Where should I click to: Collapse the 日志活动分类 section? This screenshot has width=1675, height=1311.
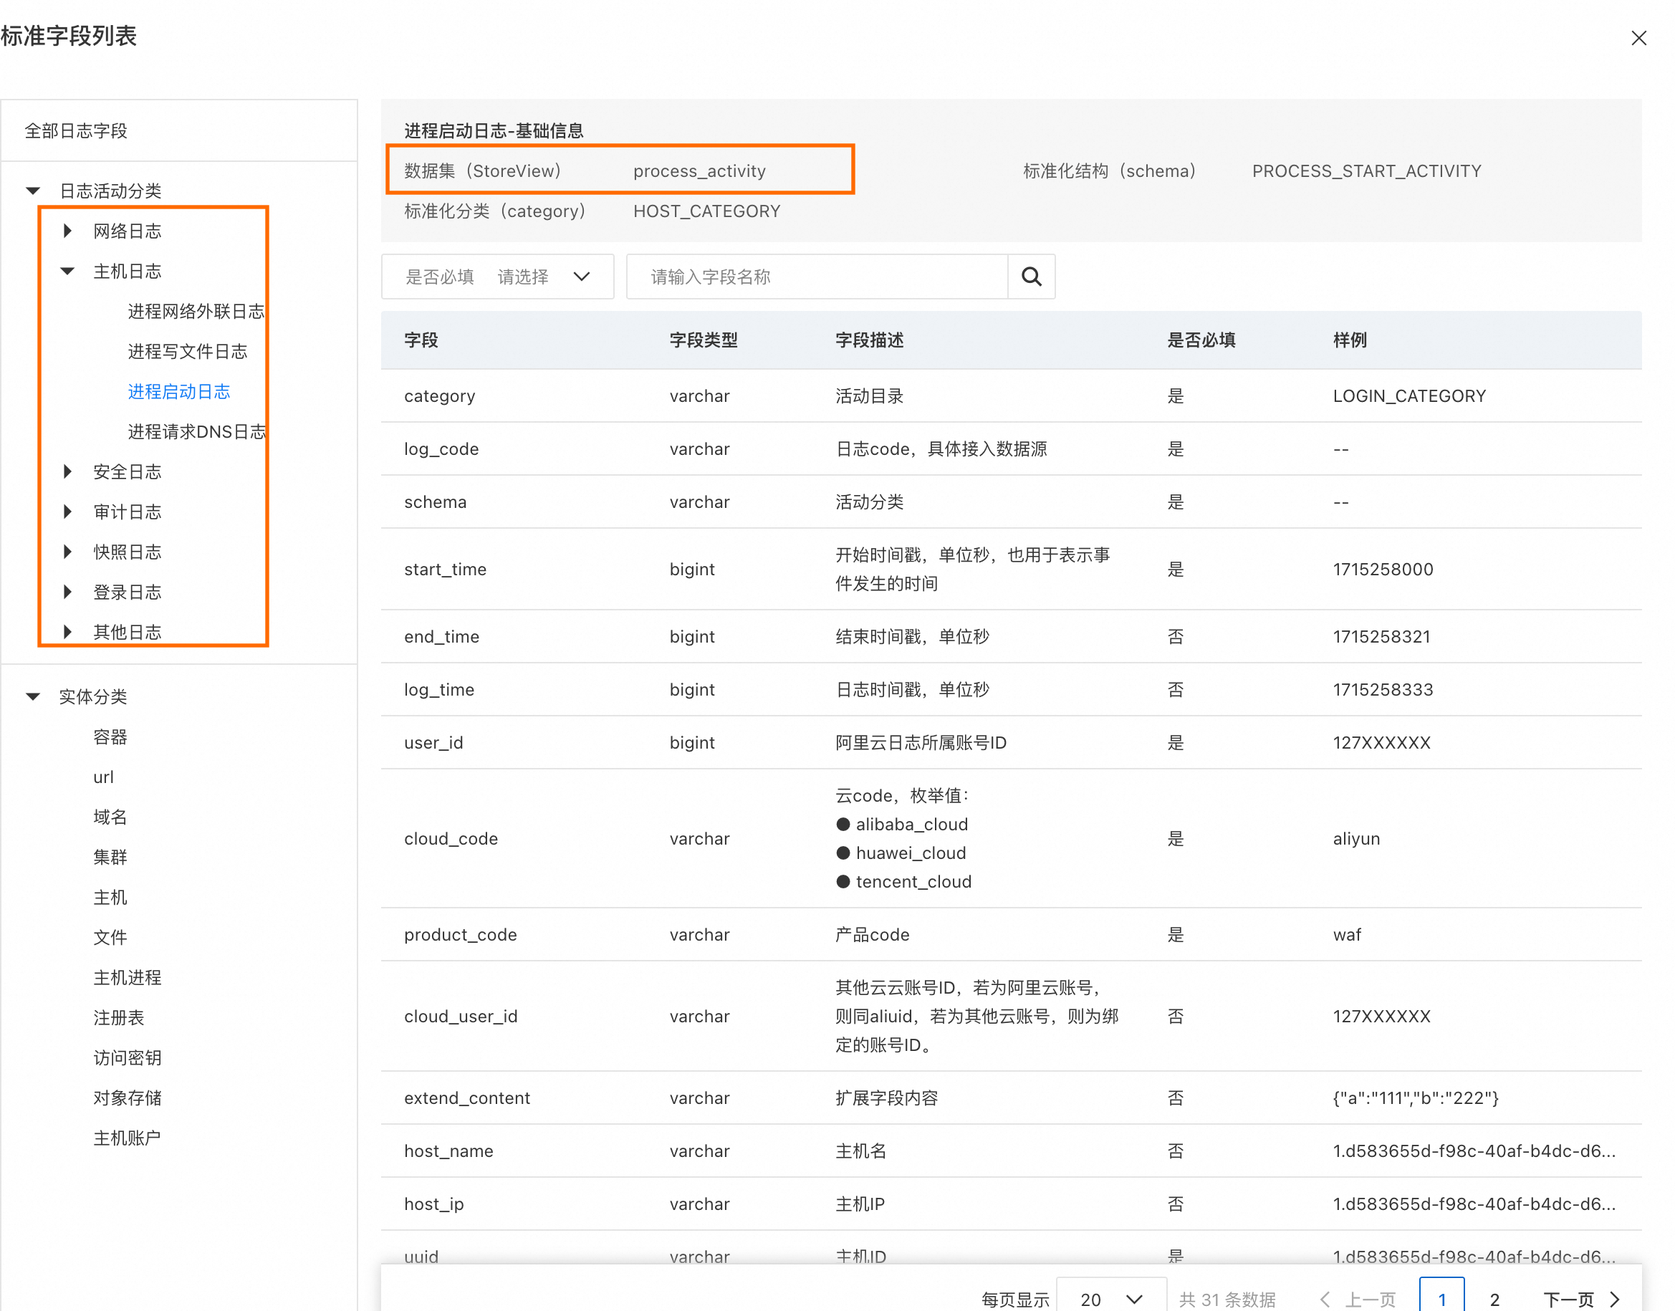33,191
